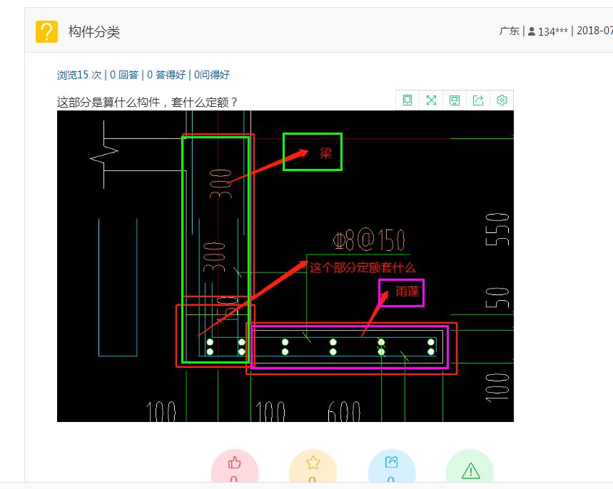
Task: Open the CAD drawing image thumbnail
Action: coord(285,266)
